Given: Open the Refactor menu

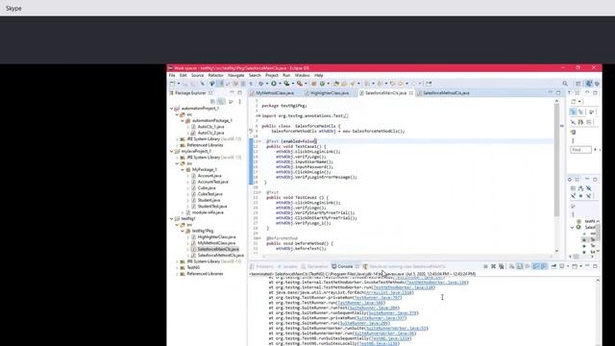Looking at the screenshot, I should (x=215, y=75).
